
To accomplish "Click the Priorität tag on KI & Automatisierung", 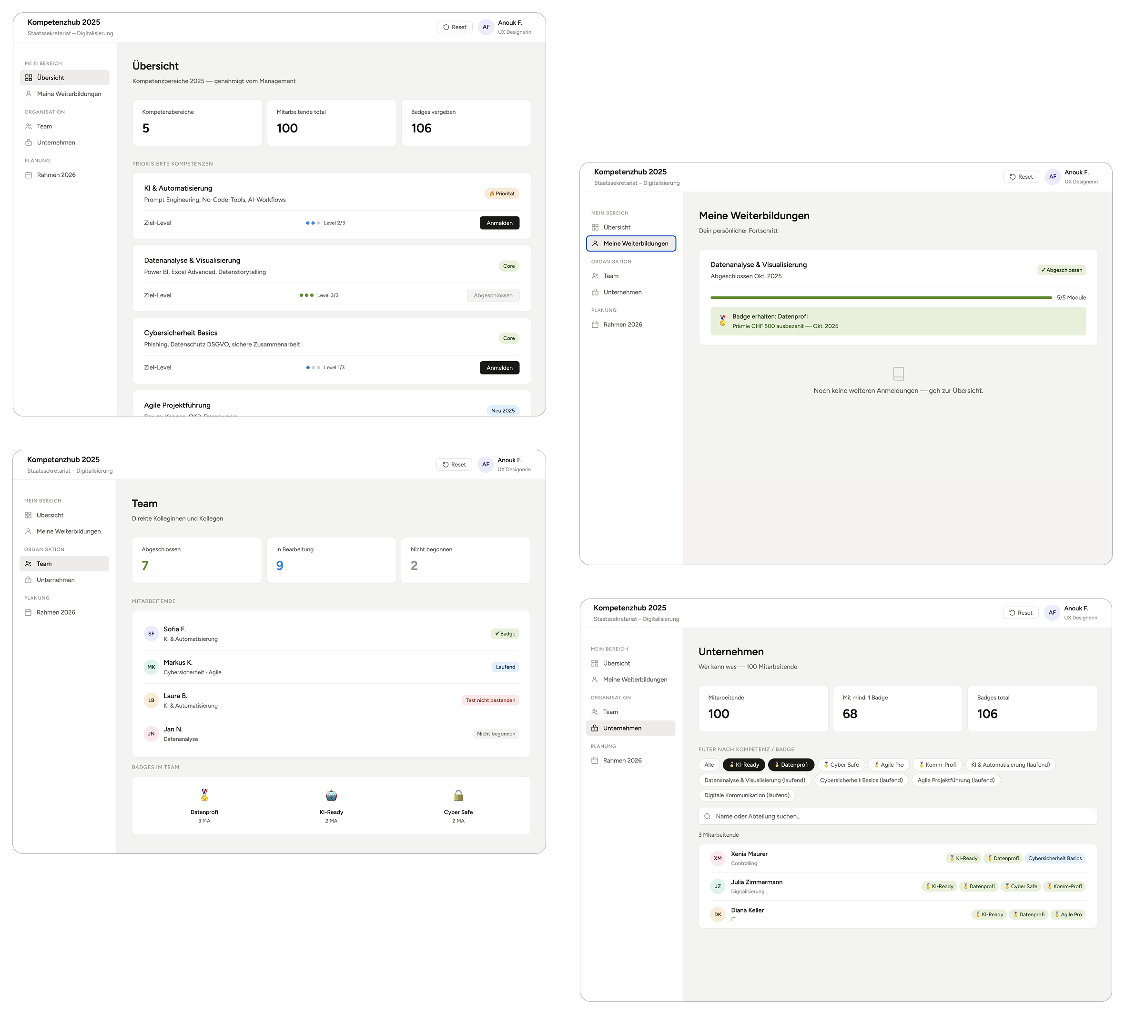I will [502, 194].
